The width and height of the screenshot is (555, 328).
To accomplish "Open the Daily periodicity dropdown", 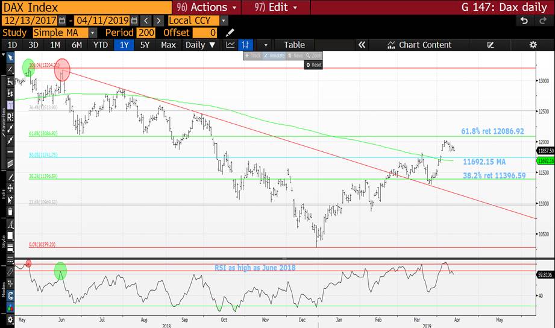I will point(200,45).
